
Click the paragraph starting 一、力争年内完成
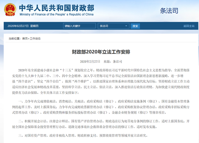tap(99, 106)
